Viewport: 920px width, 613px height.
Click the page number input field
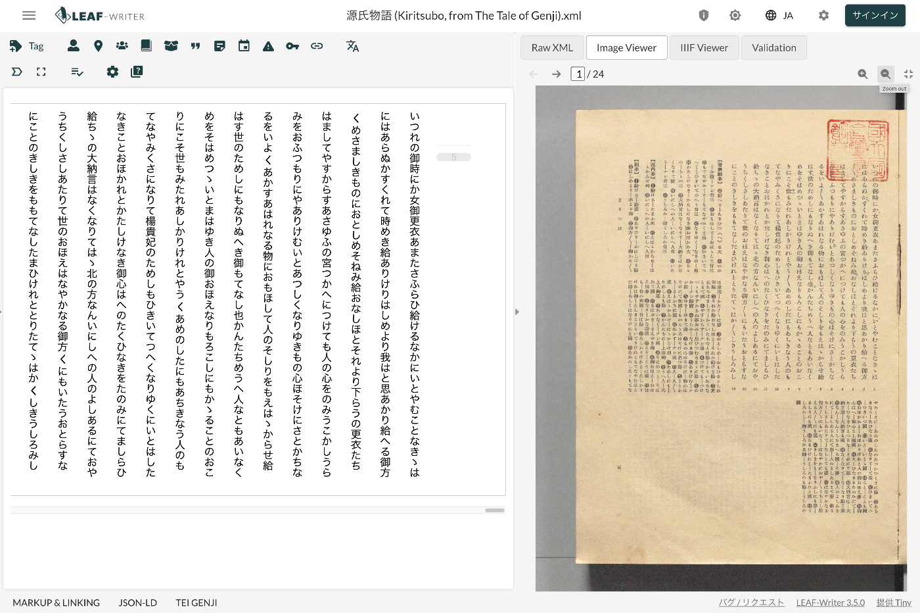click(578, 74)
